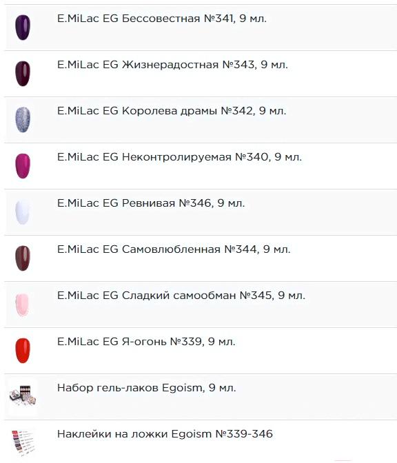This screenshot has height=463, width=397.
Task: Open E.MiLac EG Ревнивая №346 link
Action: 151,203
